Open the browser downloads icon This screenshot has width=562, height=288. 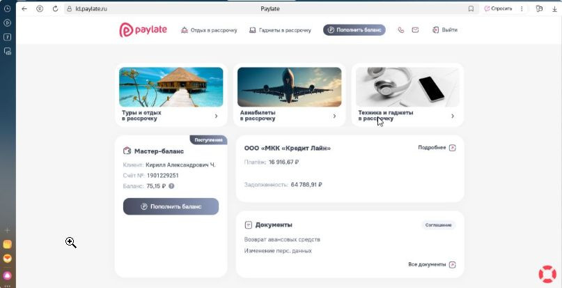tap(554, 8)
